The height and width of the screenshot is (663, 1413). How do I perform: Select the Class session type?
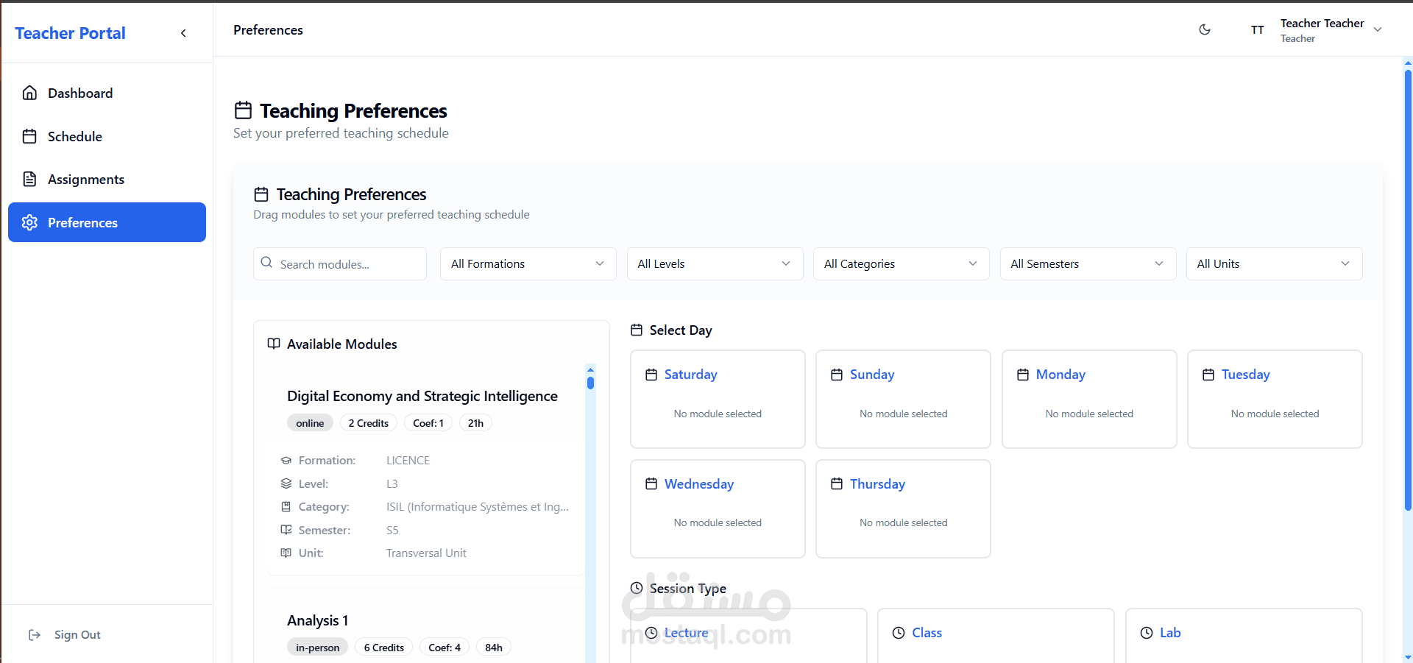995,634
